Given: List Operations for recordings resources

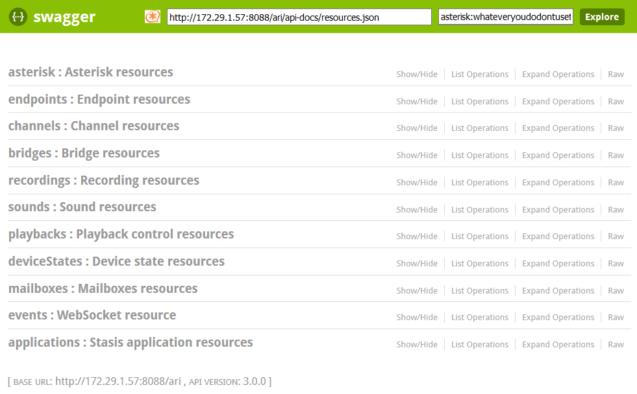Looking at the screenshot, I should click(x=480, y=183).
